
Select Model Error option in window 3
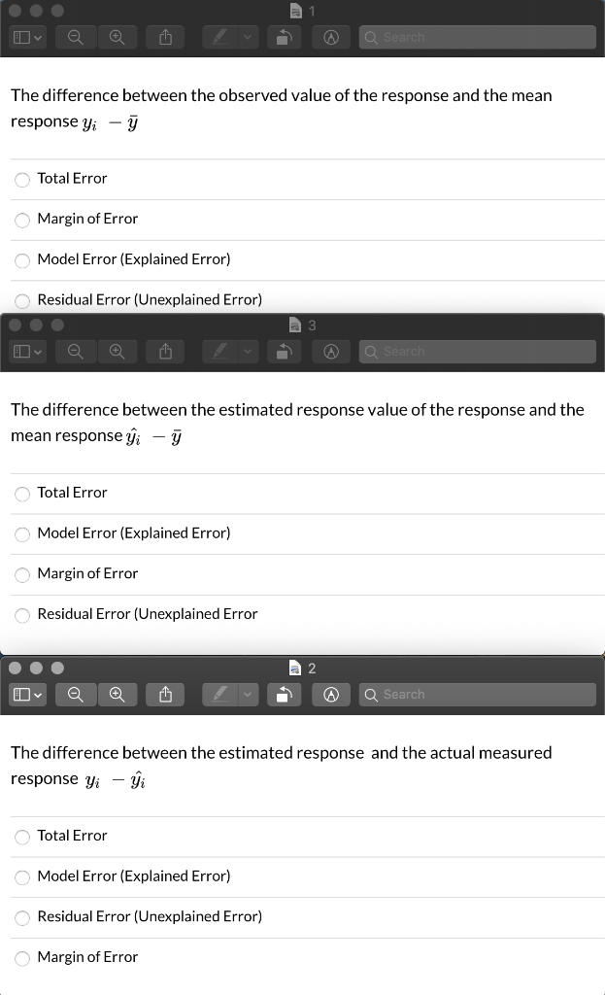22,534
